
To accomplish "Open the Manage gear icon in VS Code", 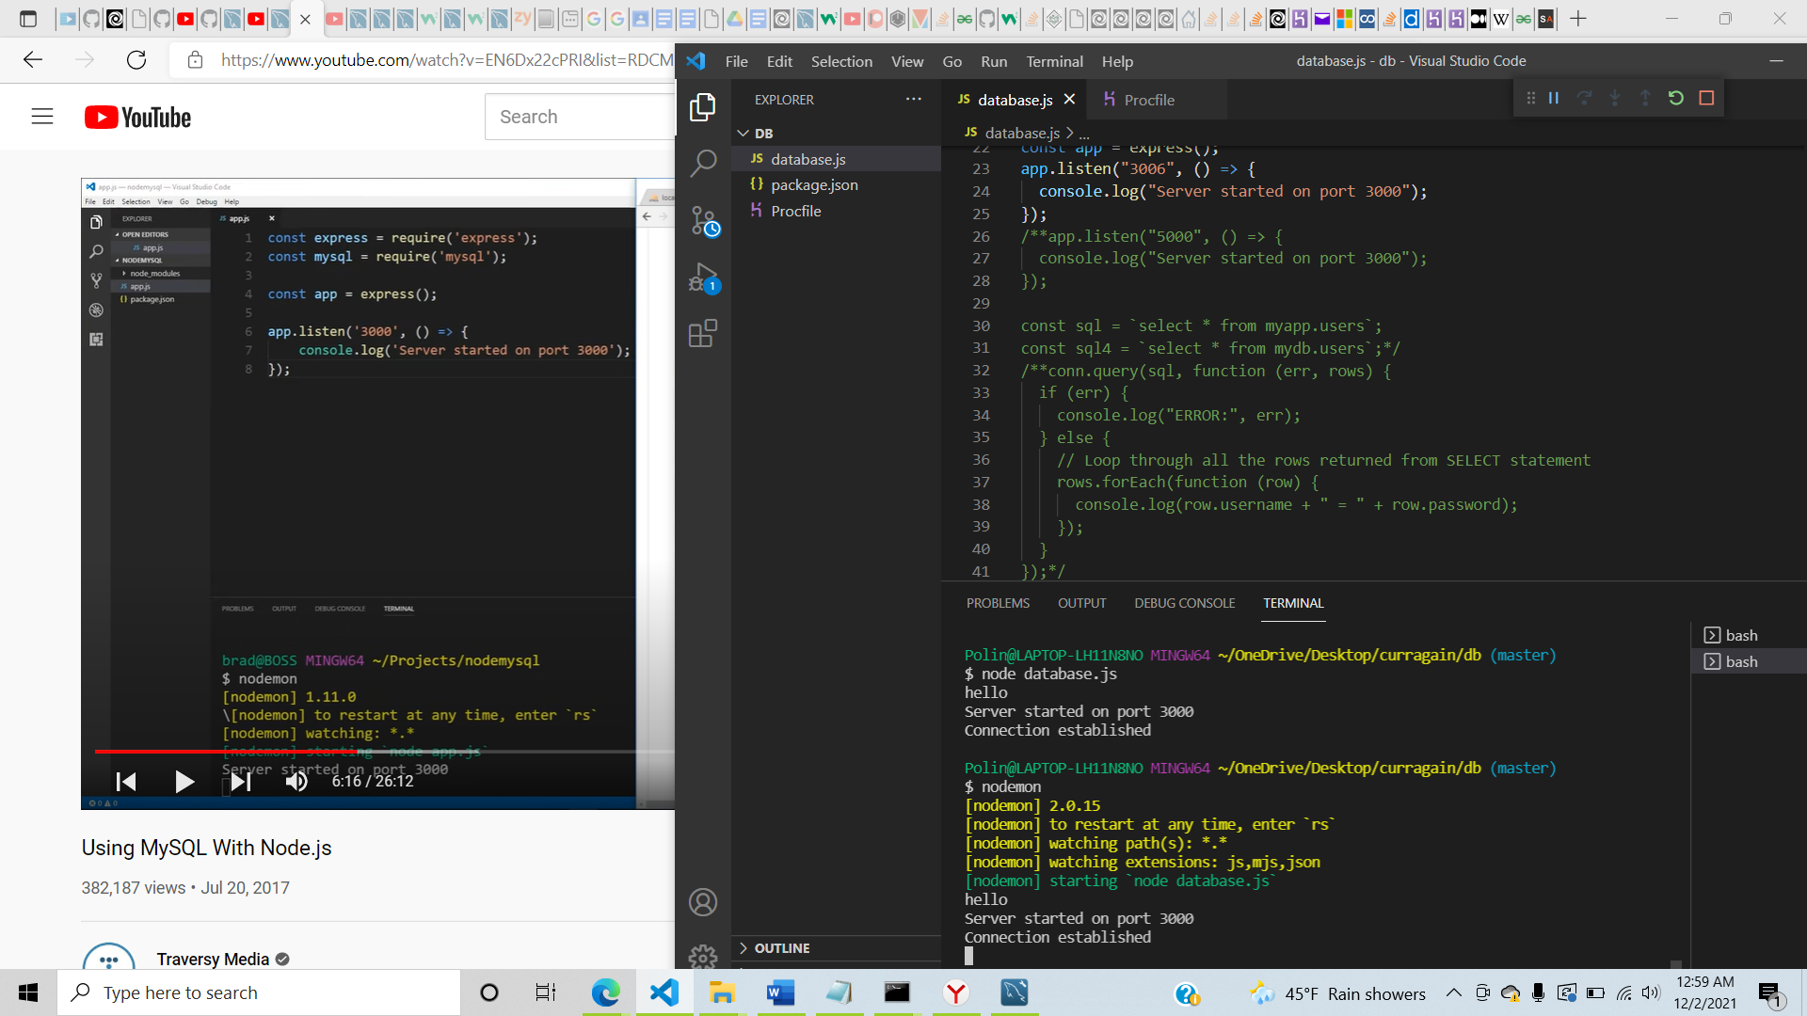I will point(703,956).
